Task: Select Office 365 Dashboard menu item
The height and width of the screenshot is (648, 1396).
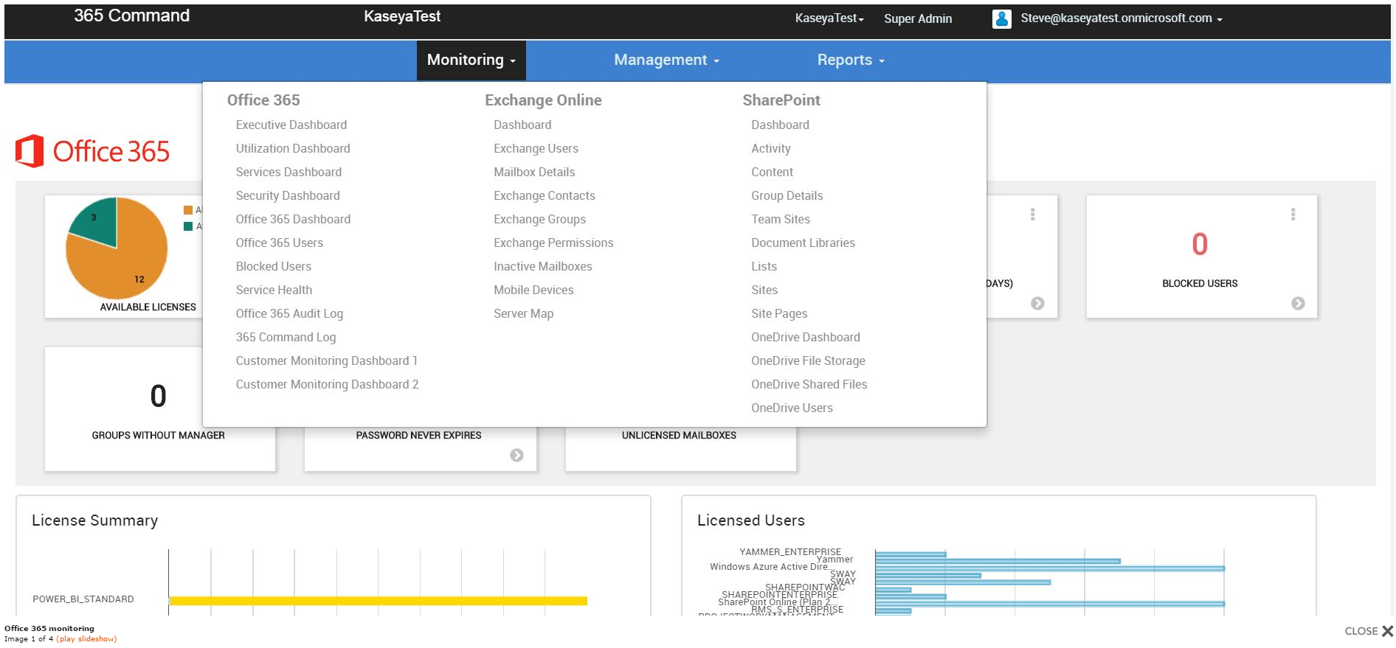Action: click(293, 220)
